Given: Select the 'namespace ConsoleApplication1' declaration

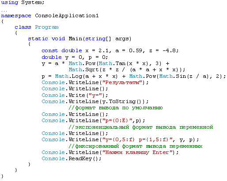Looking at the screenshot, I should (50, 15).
